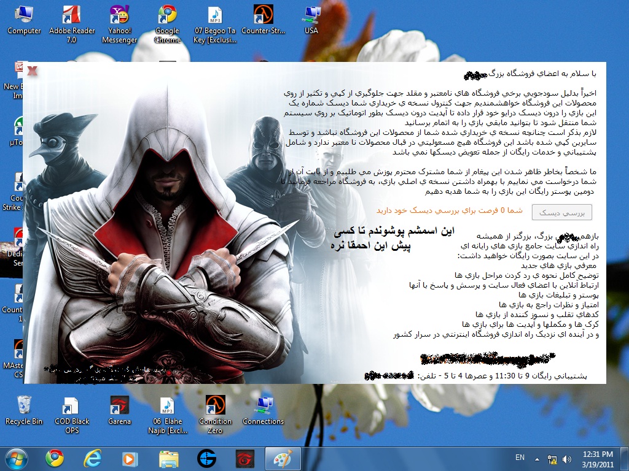This screenshot has width=629, height=471.
Task: Open the Computer desktop icon
Action: (x=24, y=20)
